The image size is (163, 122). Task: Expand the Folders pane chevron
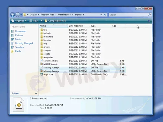36,94
